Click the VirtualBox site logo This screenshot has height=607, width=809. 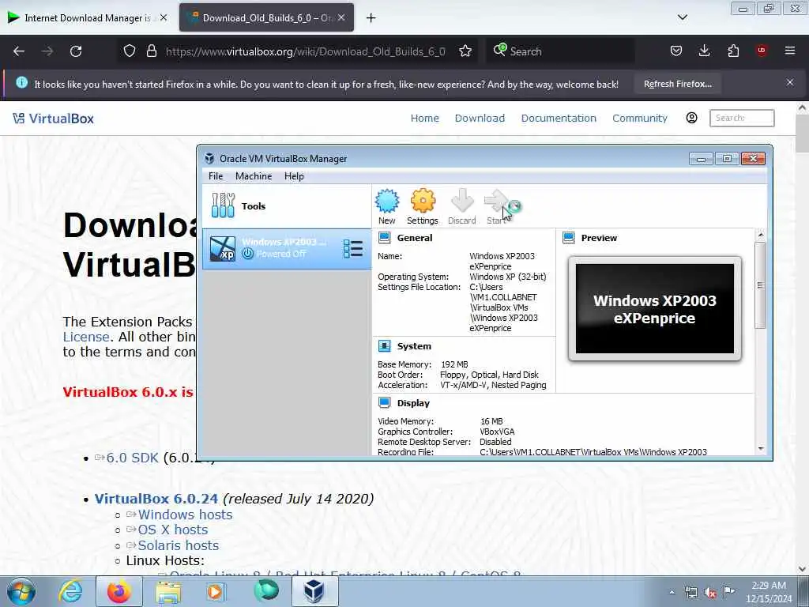(x=53, y=119)
